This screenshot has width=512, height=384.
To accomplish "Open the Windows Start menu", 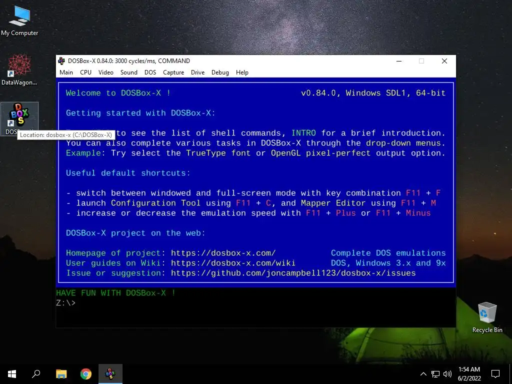I will (x=12, y=374).
